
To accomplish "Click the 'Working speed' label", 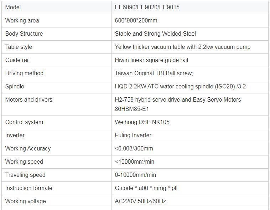I will [x=24, y=162].
